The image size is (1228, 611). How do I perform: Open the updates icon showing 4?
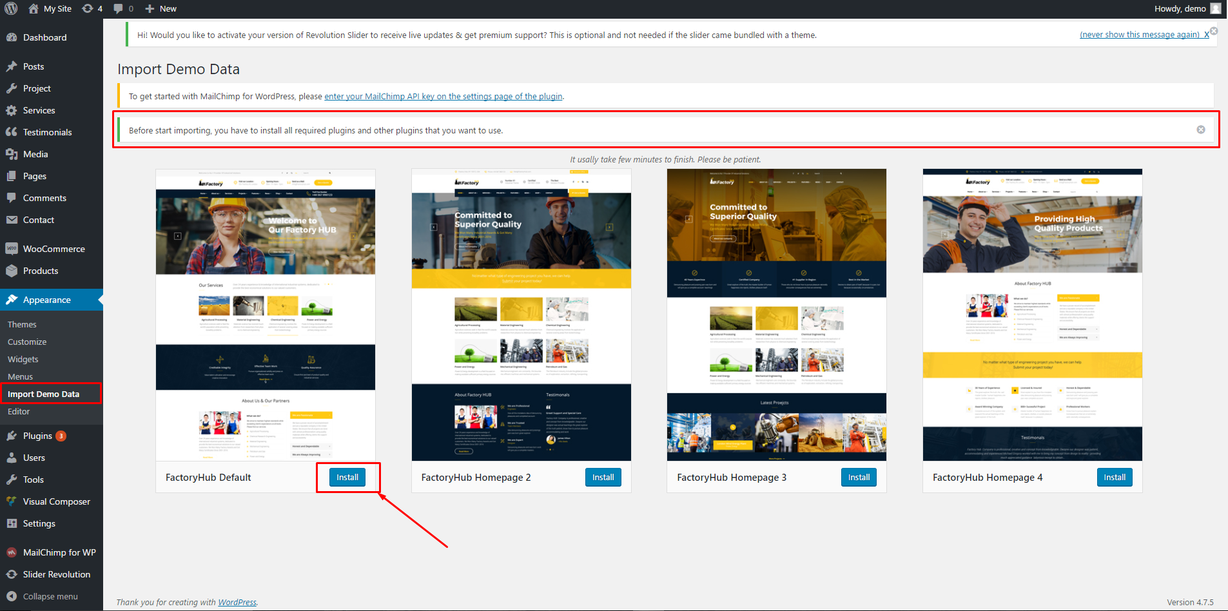(92, 8)
